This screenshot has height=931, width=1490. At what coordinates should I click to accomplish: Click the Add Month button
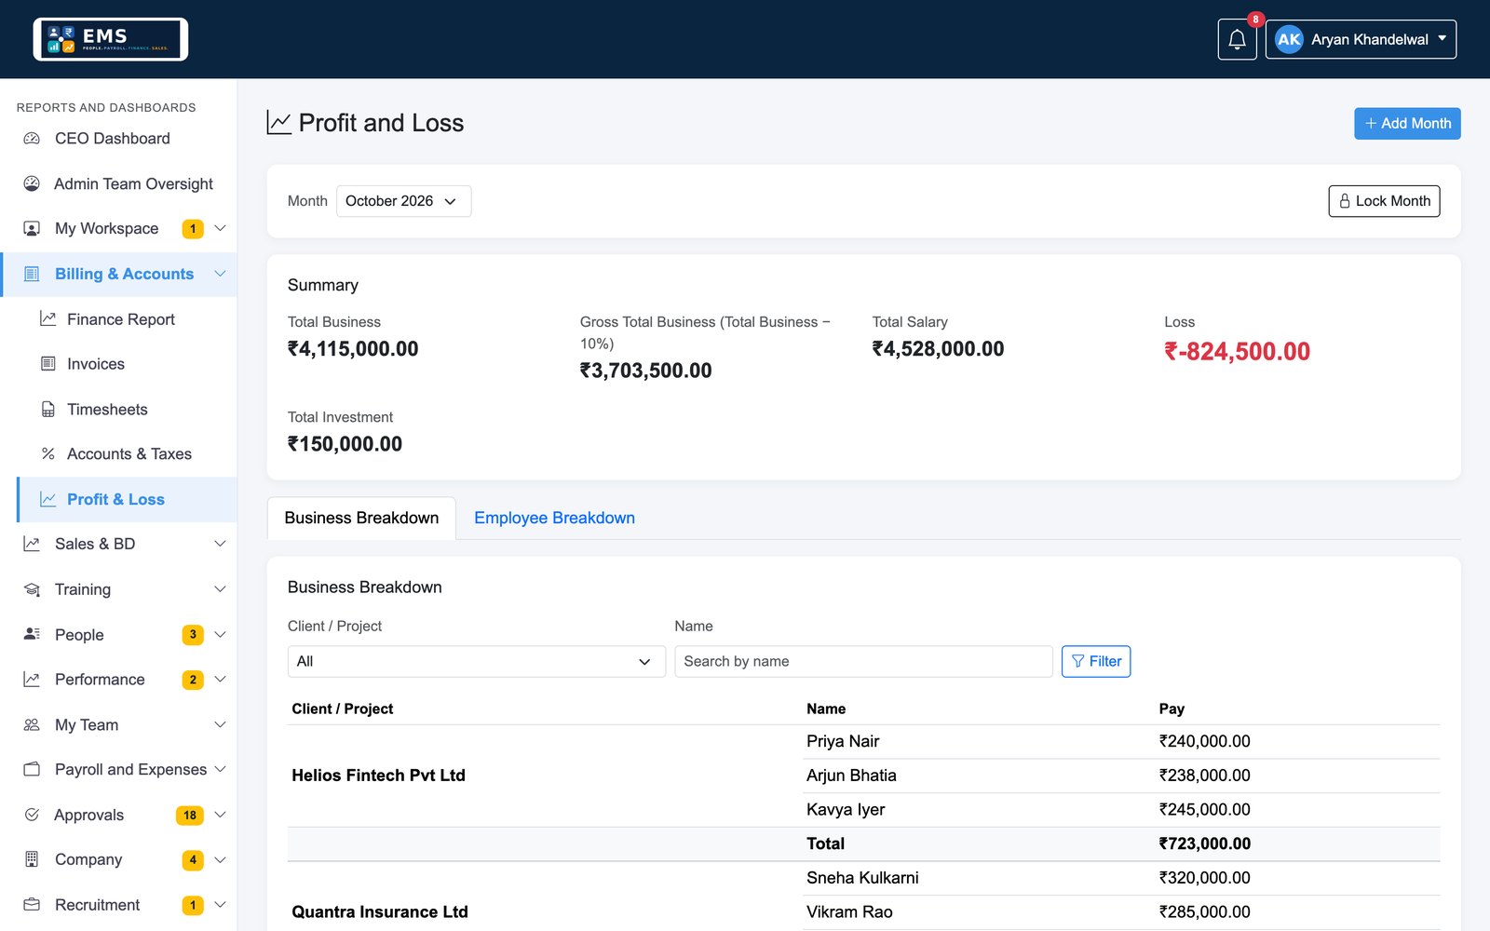1407,124
